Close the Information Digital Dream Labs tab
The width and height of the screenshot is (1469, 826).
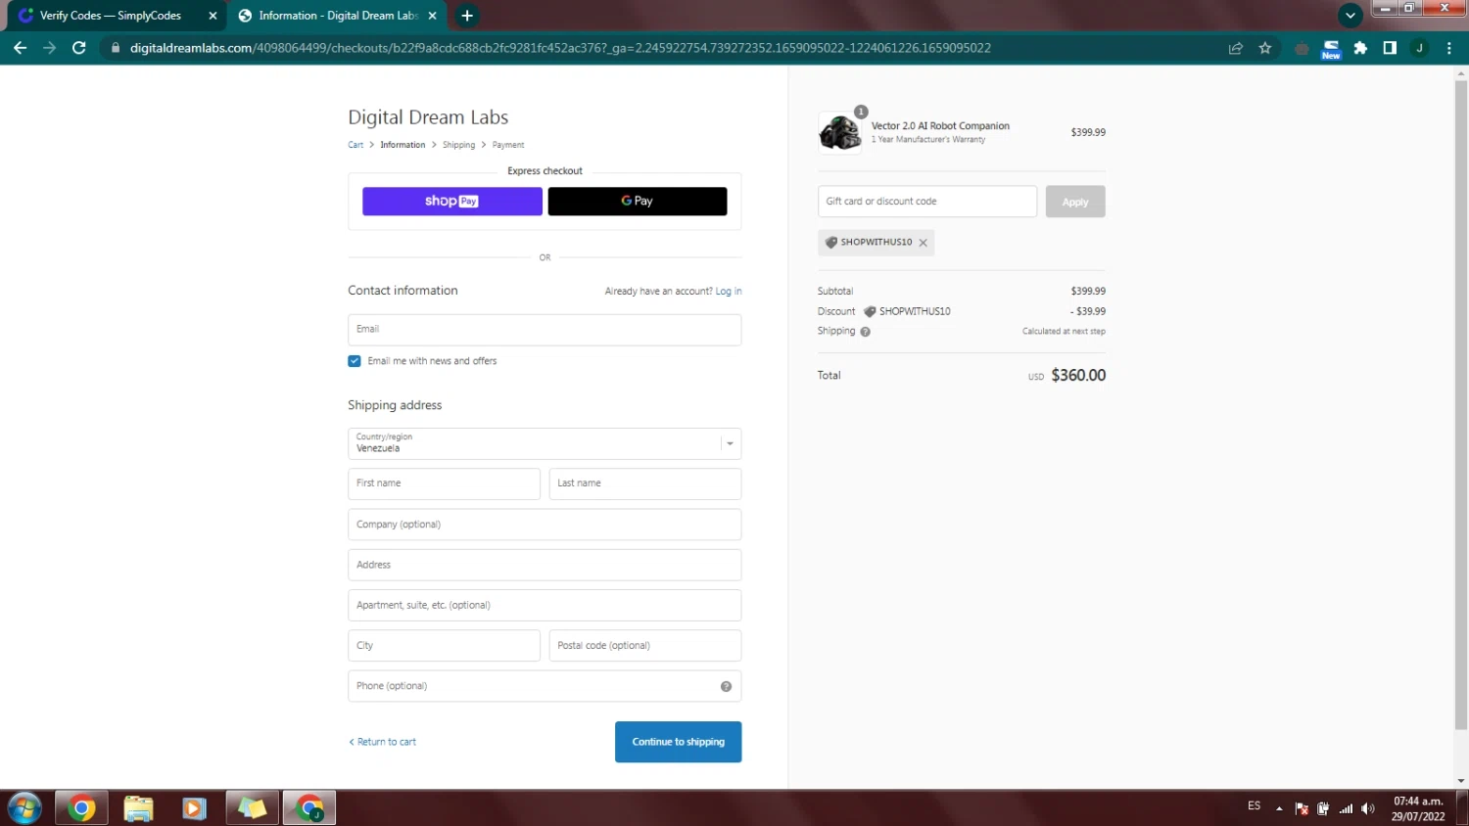(x=432, y=16)
